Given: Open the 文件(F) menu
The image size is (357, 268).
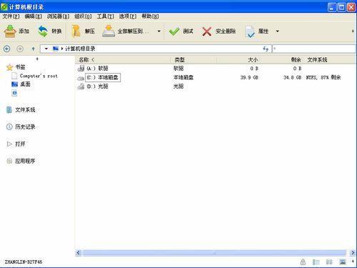Looking at the screenshot, I should tap(11, 16).
